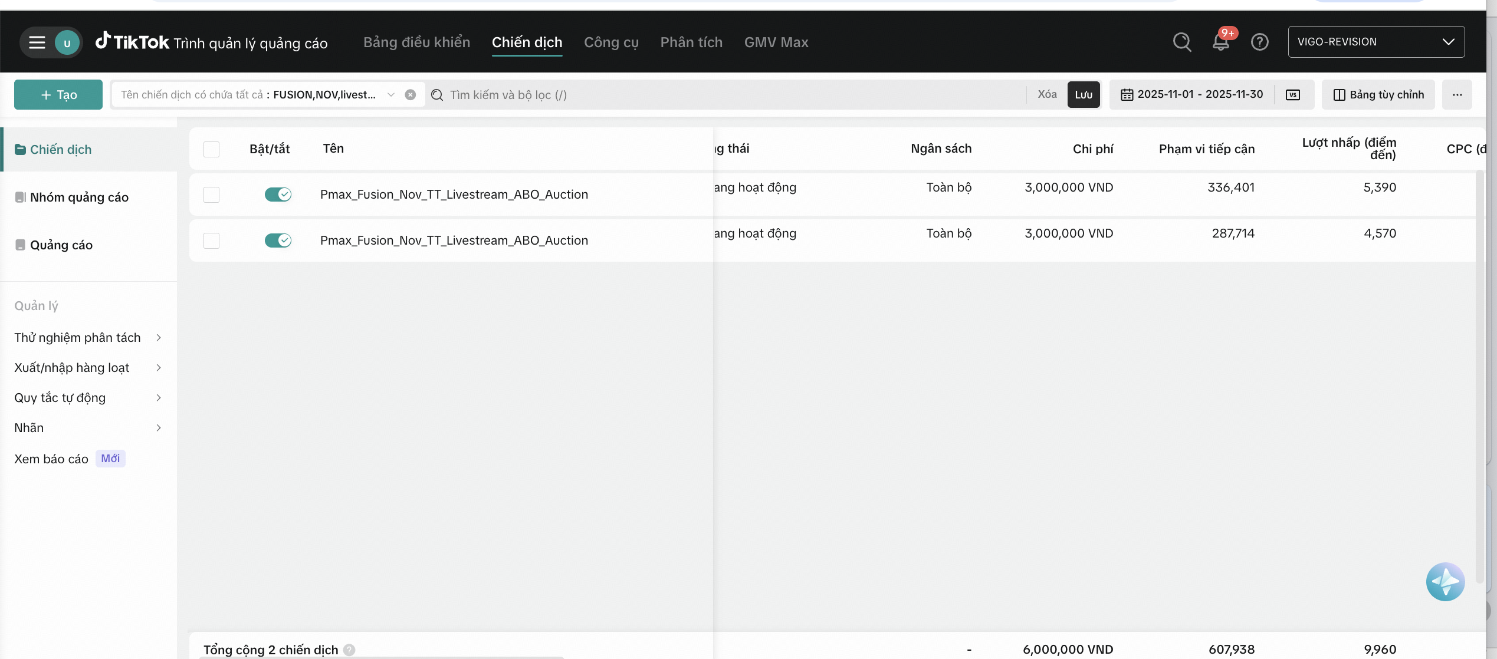The image size is (1497, 659).
Task: Clear the campaign name filter chip
Action: (411, 94)
